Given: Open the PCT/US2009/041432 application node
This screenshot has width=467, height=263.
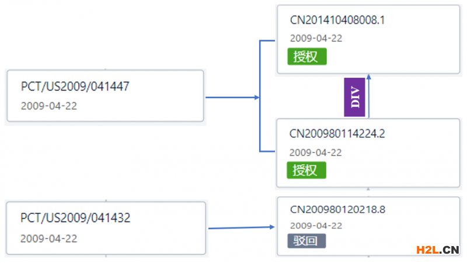Looking at the screenshot, I should (105, 228).
